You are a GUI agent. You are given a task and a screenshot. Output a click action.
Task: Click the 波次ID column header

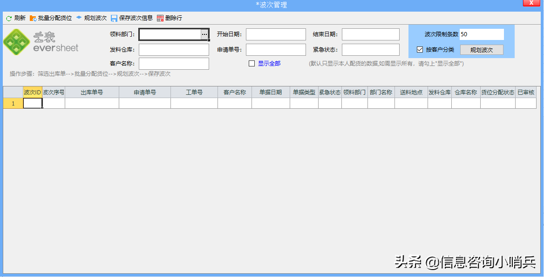point(31,92)
